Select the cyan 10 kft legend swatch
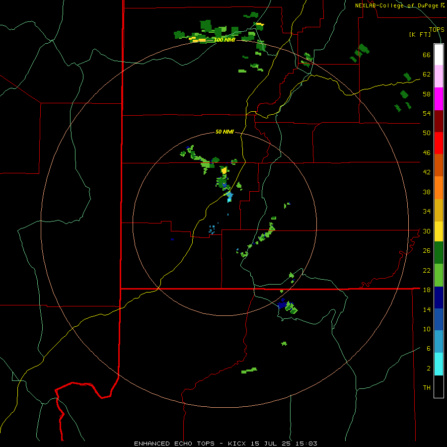This screenshot has width=447, height=447. pos(439,364)
